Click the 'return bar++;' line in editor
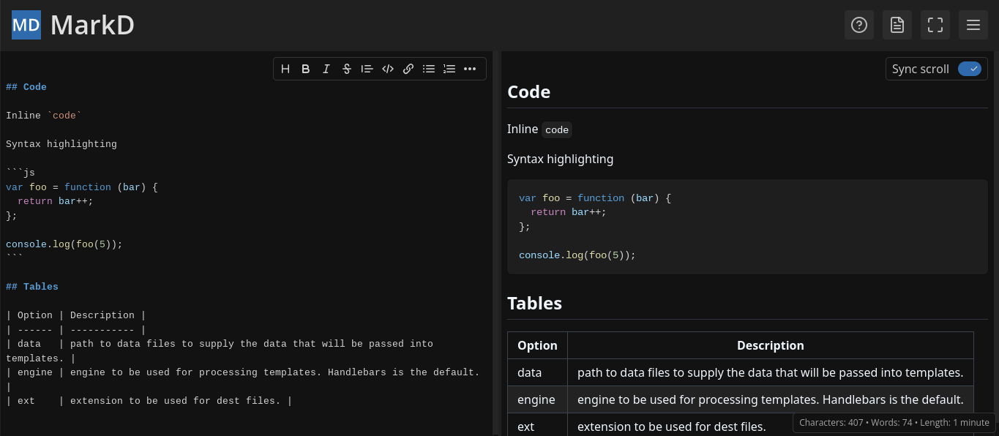 [x=56, y=201]
